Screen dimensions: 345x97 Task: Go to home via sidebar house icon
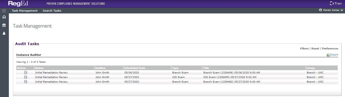pyautogui.click(x=4, y=17)
